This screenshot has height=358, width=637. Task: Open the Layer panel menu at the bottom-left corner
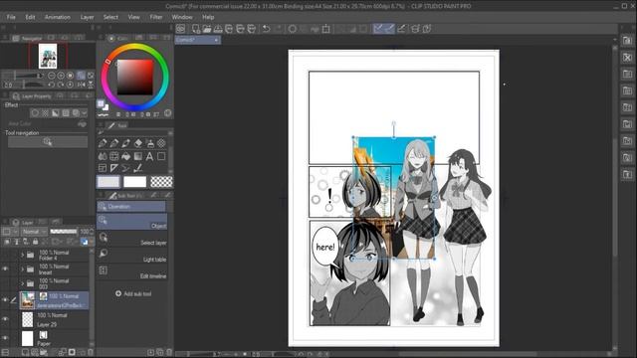pyautogui.click(x=5, y=352)
